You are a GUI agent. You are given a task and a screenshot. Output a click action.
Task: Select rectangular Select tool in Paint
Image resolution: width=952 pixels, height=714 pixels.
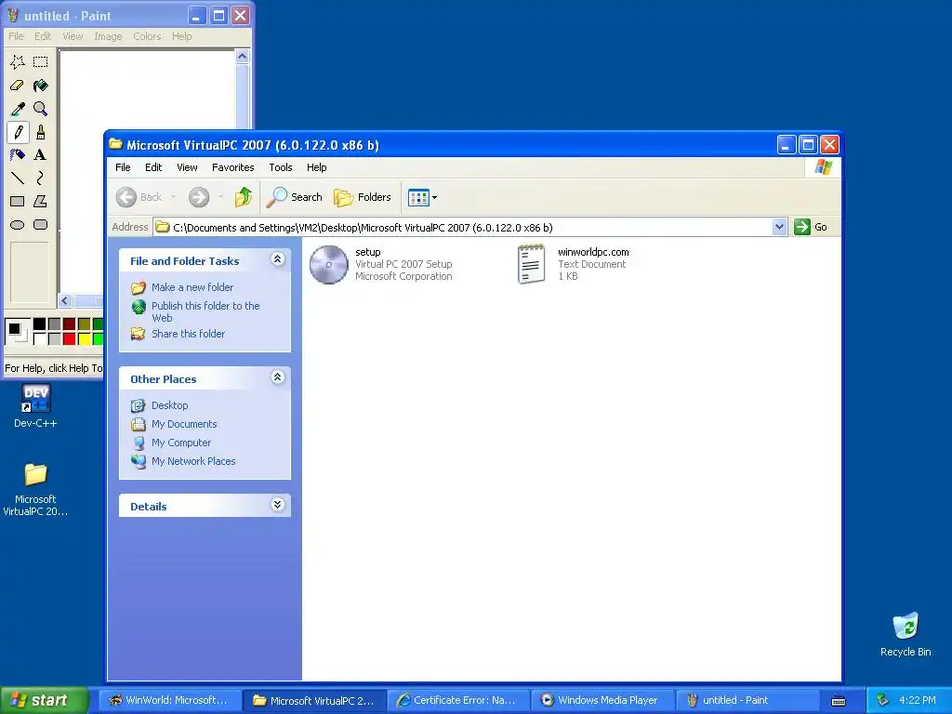point(41,61)
